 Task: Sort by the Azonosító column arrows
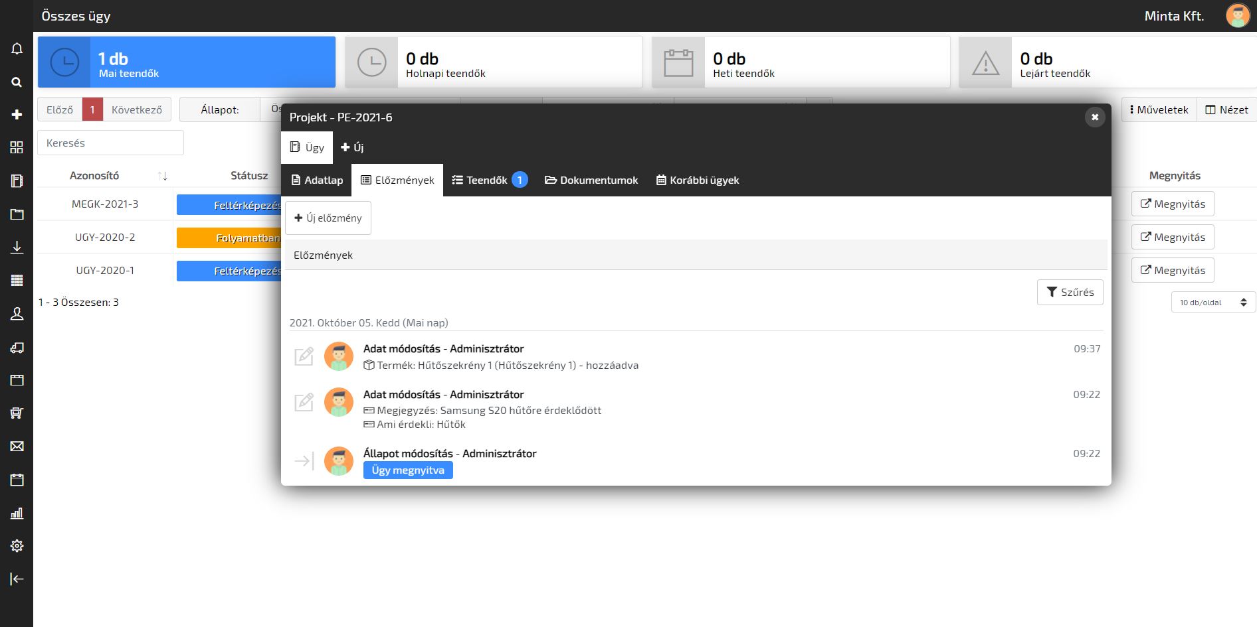point(163,176)
